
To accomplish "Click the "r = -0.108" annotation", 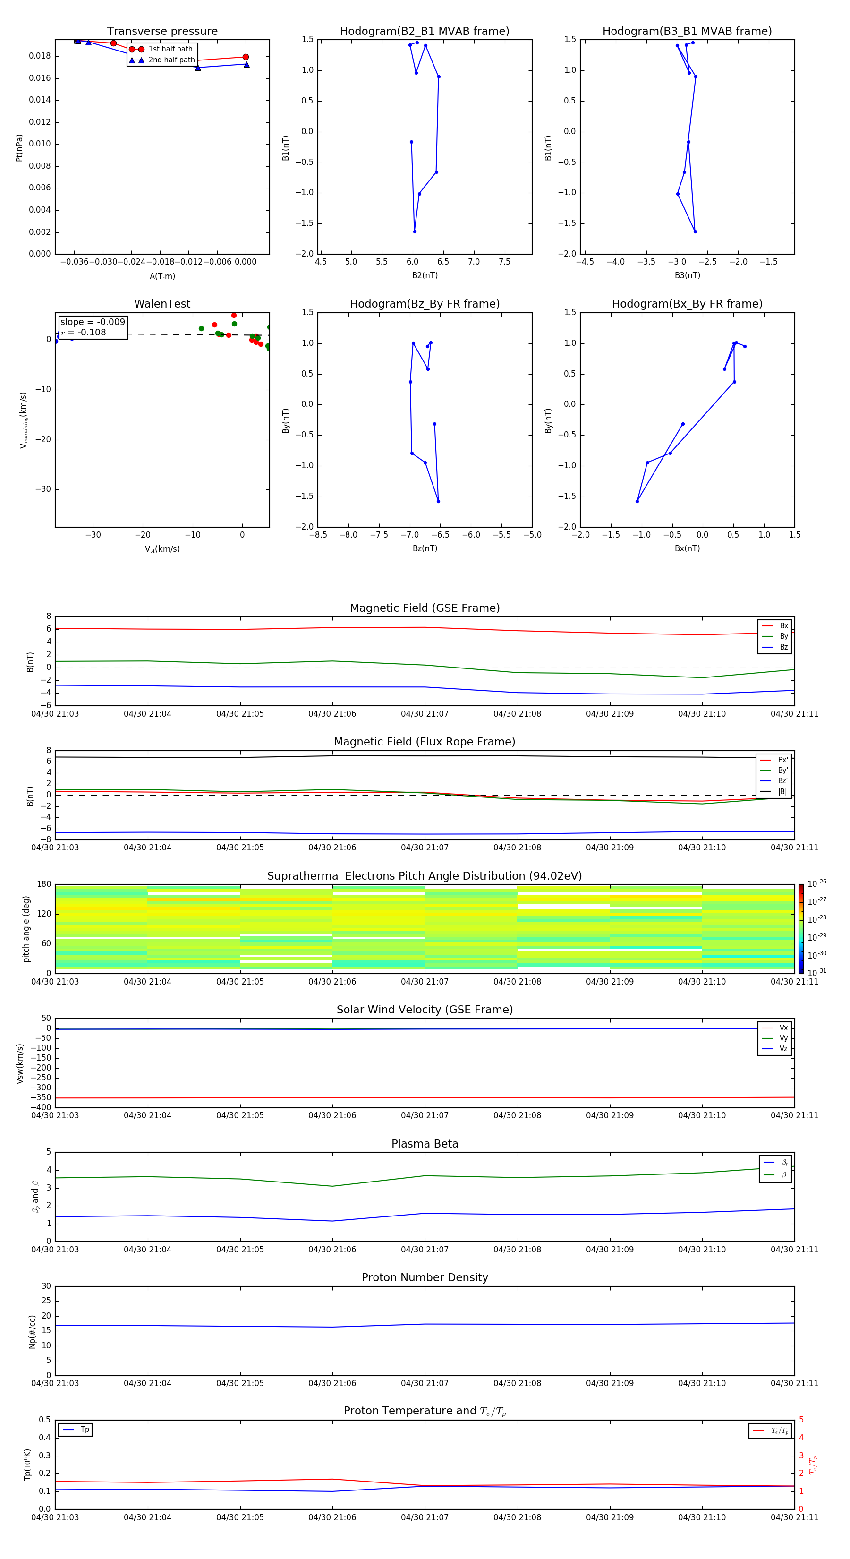I will (84, 332).
